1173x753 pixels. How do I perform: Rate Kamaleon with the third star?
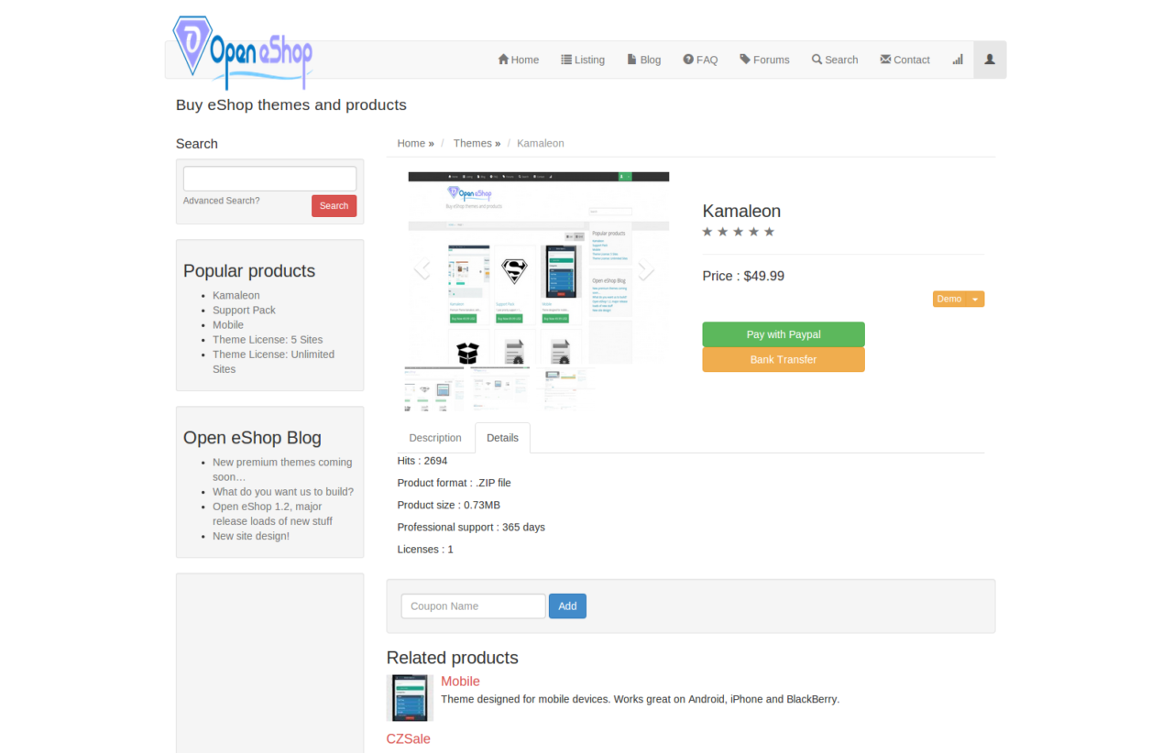pyautogui.click(x=739, y=232)
